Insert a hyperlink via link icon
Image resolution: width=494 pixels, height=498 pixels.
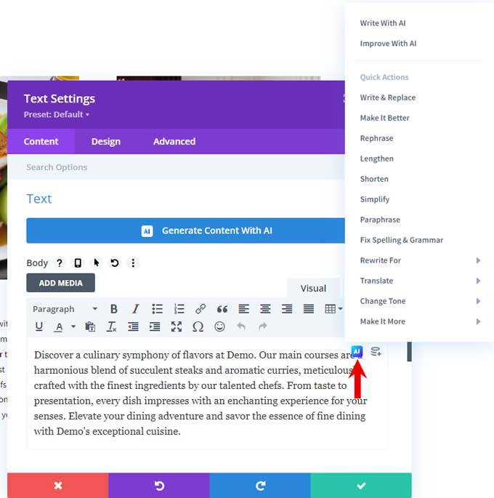coord(201,309)
